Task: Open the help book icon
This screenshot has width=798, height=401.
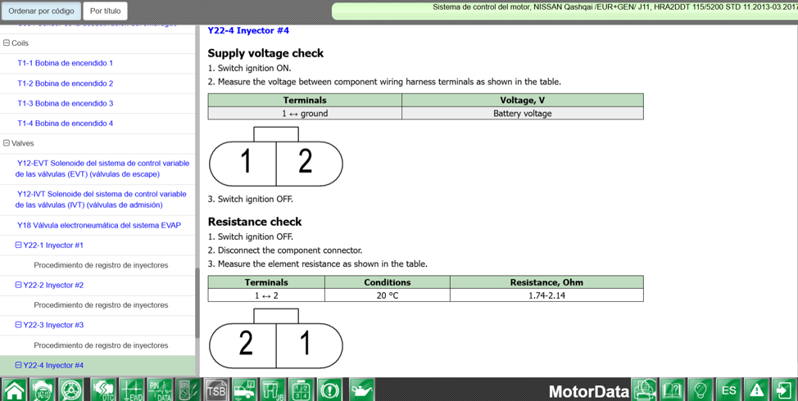Action: 673,390
